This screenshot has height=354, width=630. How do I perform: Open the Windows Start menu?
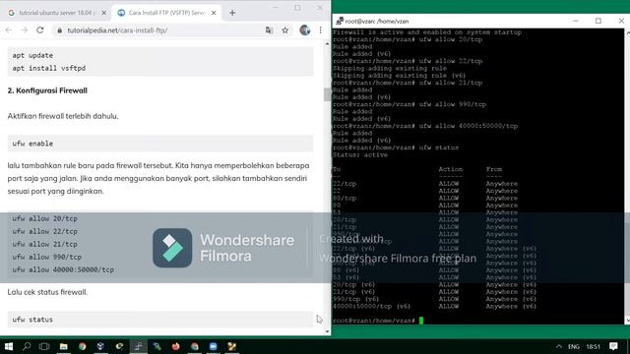pyautogui.click(x=9, y=346)
